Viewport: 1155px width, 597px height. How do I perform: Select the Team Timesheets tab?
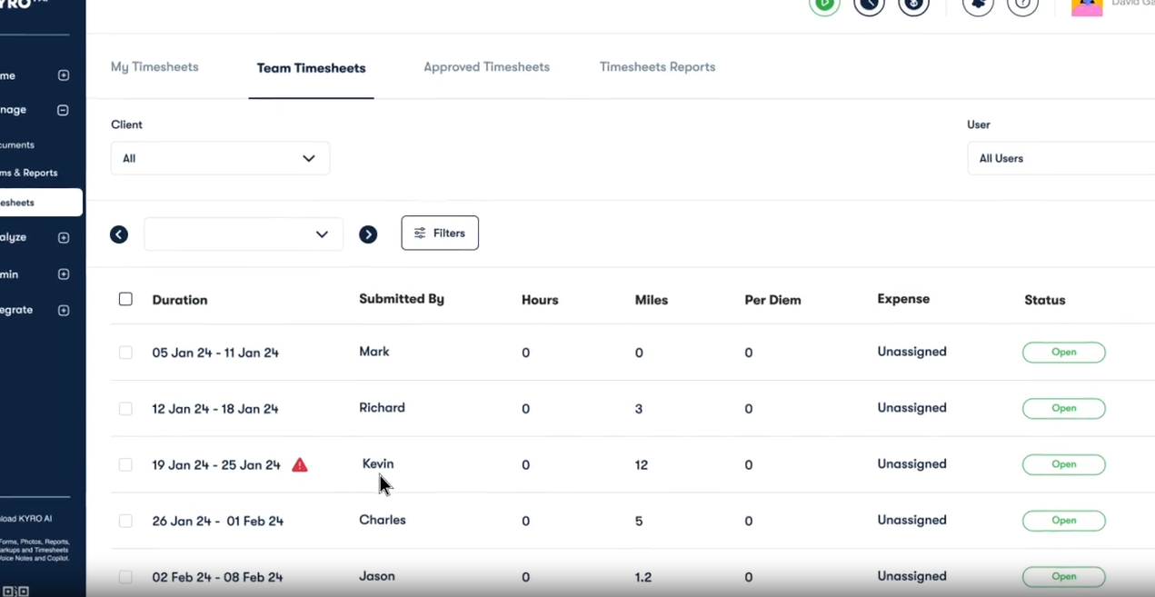pyautogui.click(x=311, y=68)
